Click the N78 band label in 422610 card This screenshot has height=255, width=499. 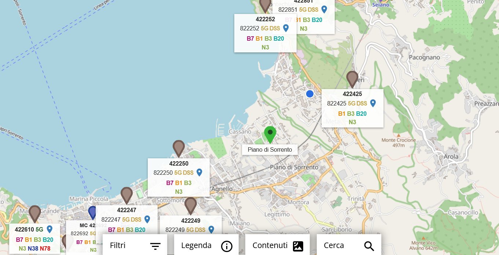point(45,249)
